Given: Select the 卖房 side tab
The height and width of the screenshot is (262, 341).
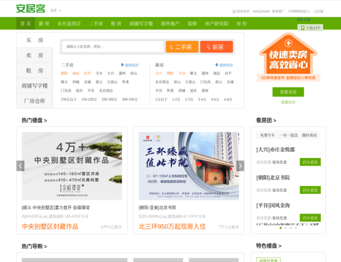Looking at the screenshot, I should pyautogui.click(x=35, y=56).
